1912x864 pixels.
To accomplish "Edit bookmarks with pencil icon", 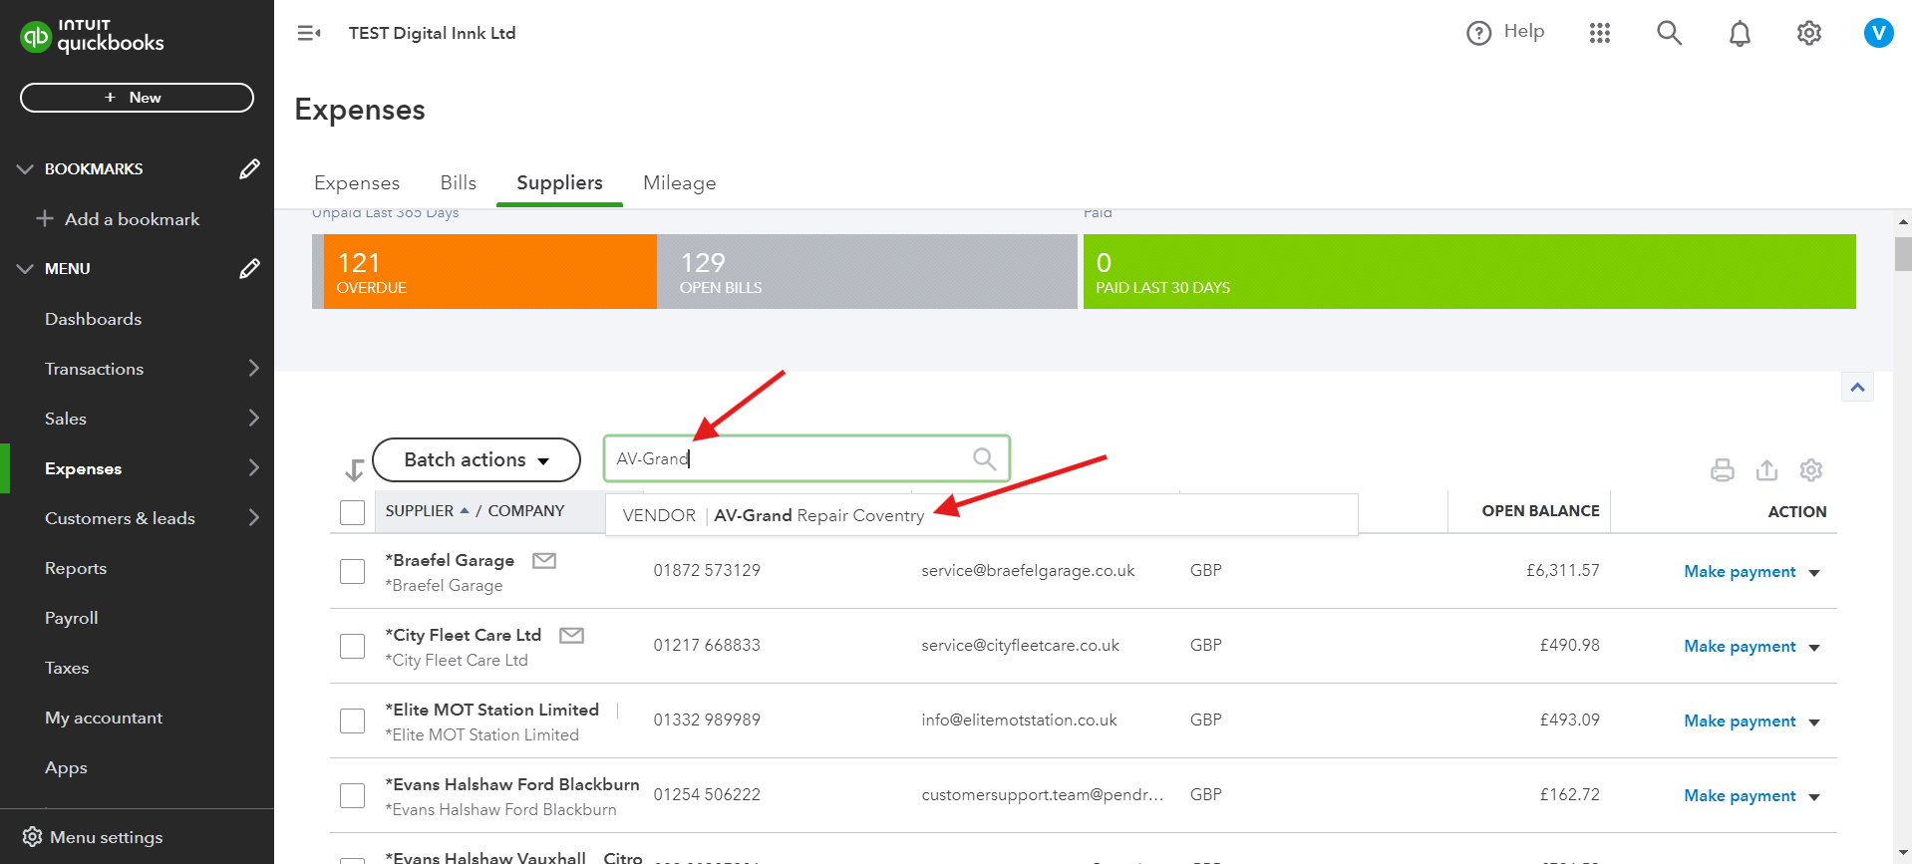I will click(249, 169).
